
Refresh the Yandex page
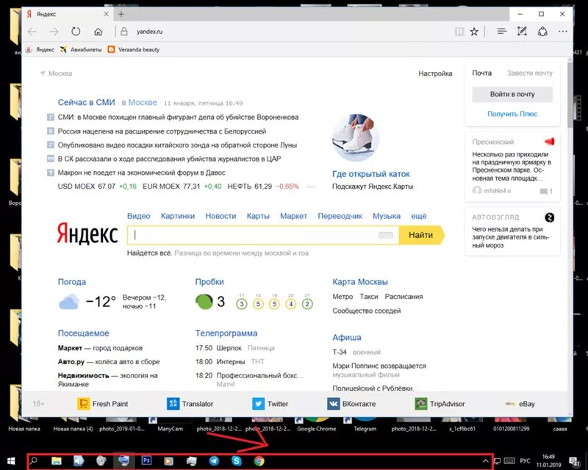76,32
